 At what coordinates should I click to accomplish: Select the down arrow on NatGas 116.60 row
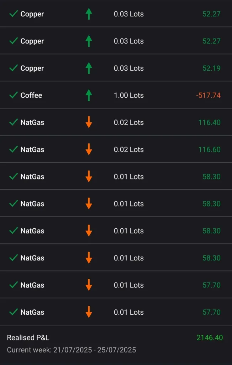point(89,149)
